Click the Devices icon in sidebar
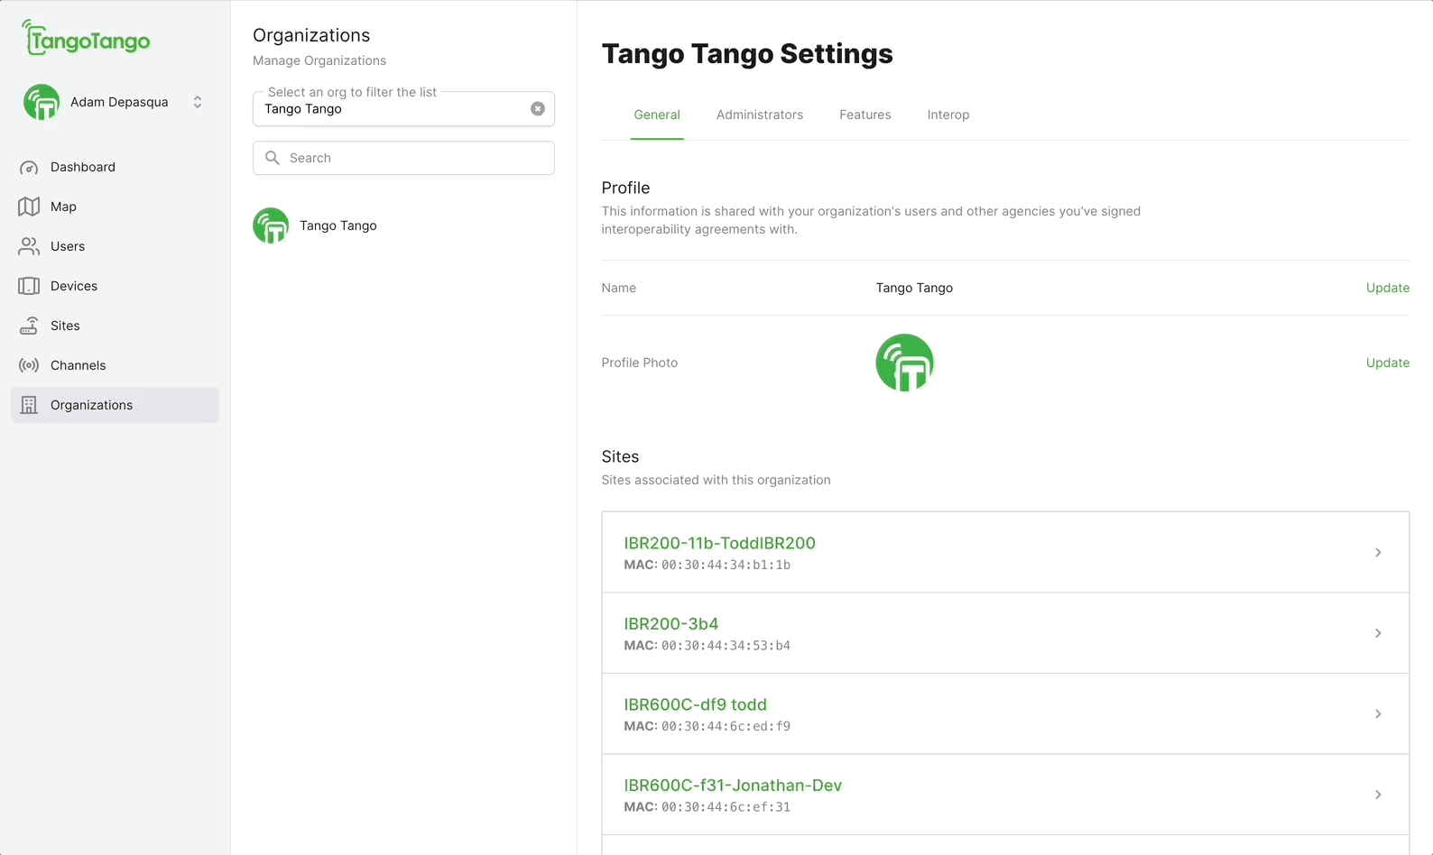This screenshot has width=1433, height=855. click(29, 286)
